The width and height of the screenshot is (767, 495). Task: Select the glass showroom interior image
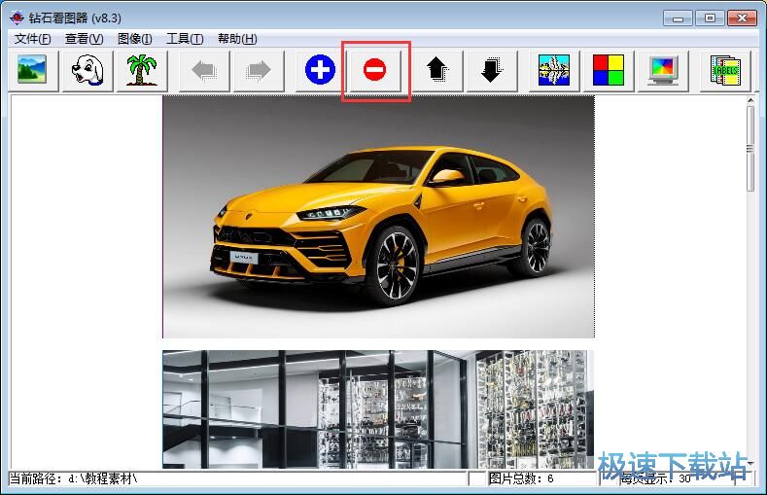(378, 408)
